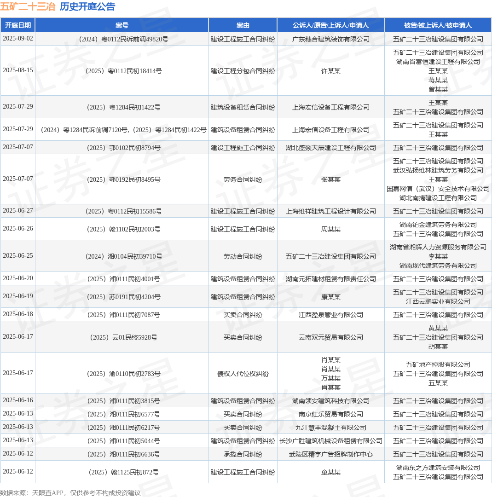This screenshot has width=492, height=497.
Task: Click plaintiff 南京红乐贸易有限公司
Action: [330, 415]
